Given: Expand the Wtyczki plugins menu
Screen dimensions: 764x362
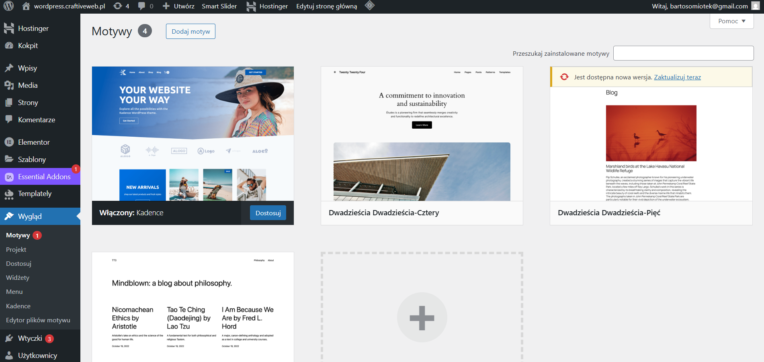Looking at the screenshot, I should (30, 338).
